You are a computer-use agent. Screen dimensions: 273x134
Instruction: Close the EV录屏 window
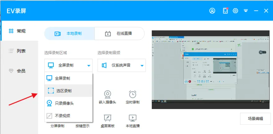266,11
